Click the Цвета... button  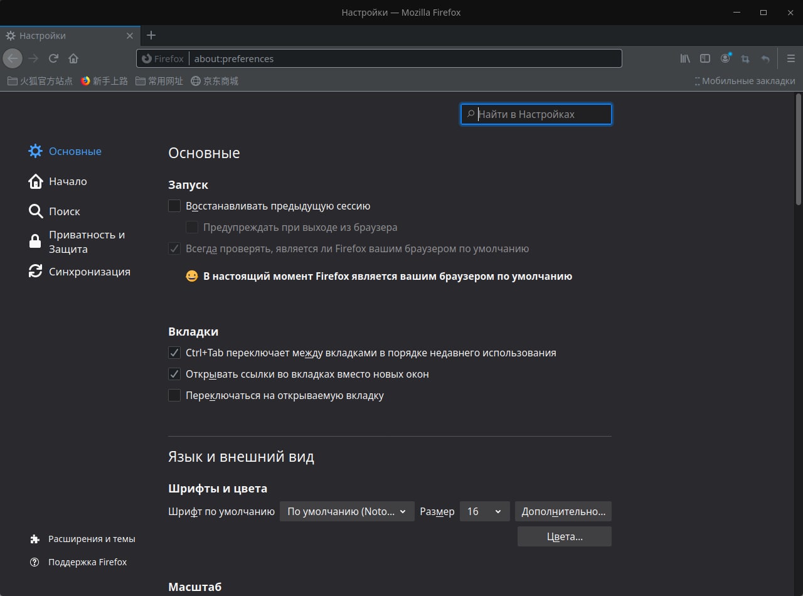[565, 536]
